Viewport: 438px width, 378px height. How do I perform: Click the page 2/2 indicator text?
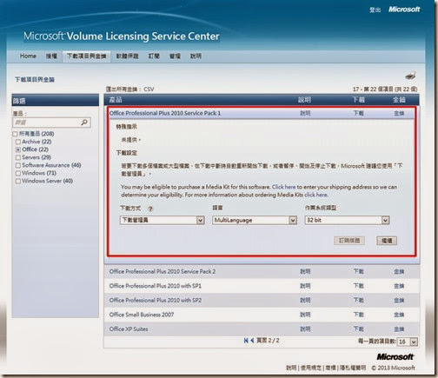(268, 341)
